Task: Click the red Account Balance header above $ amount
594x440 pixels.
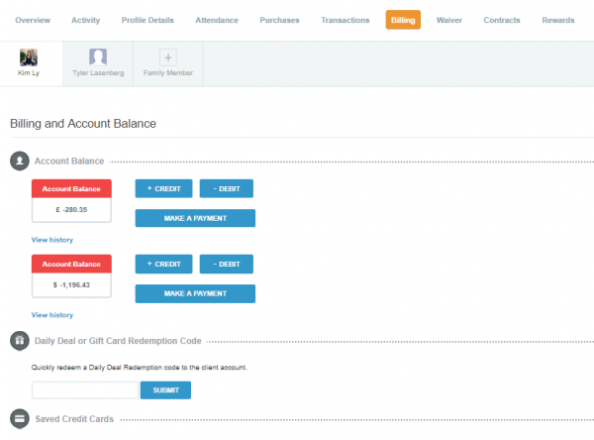Action: (71, 264)
